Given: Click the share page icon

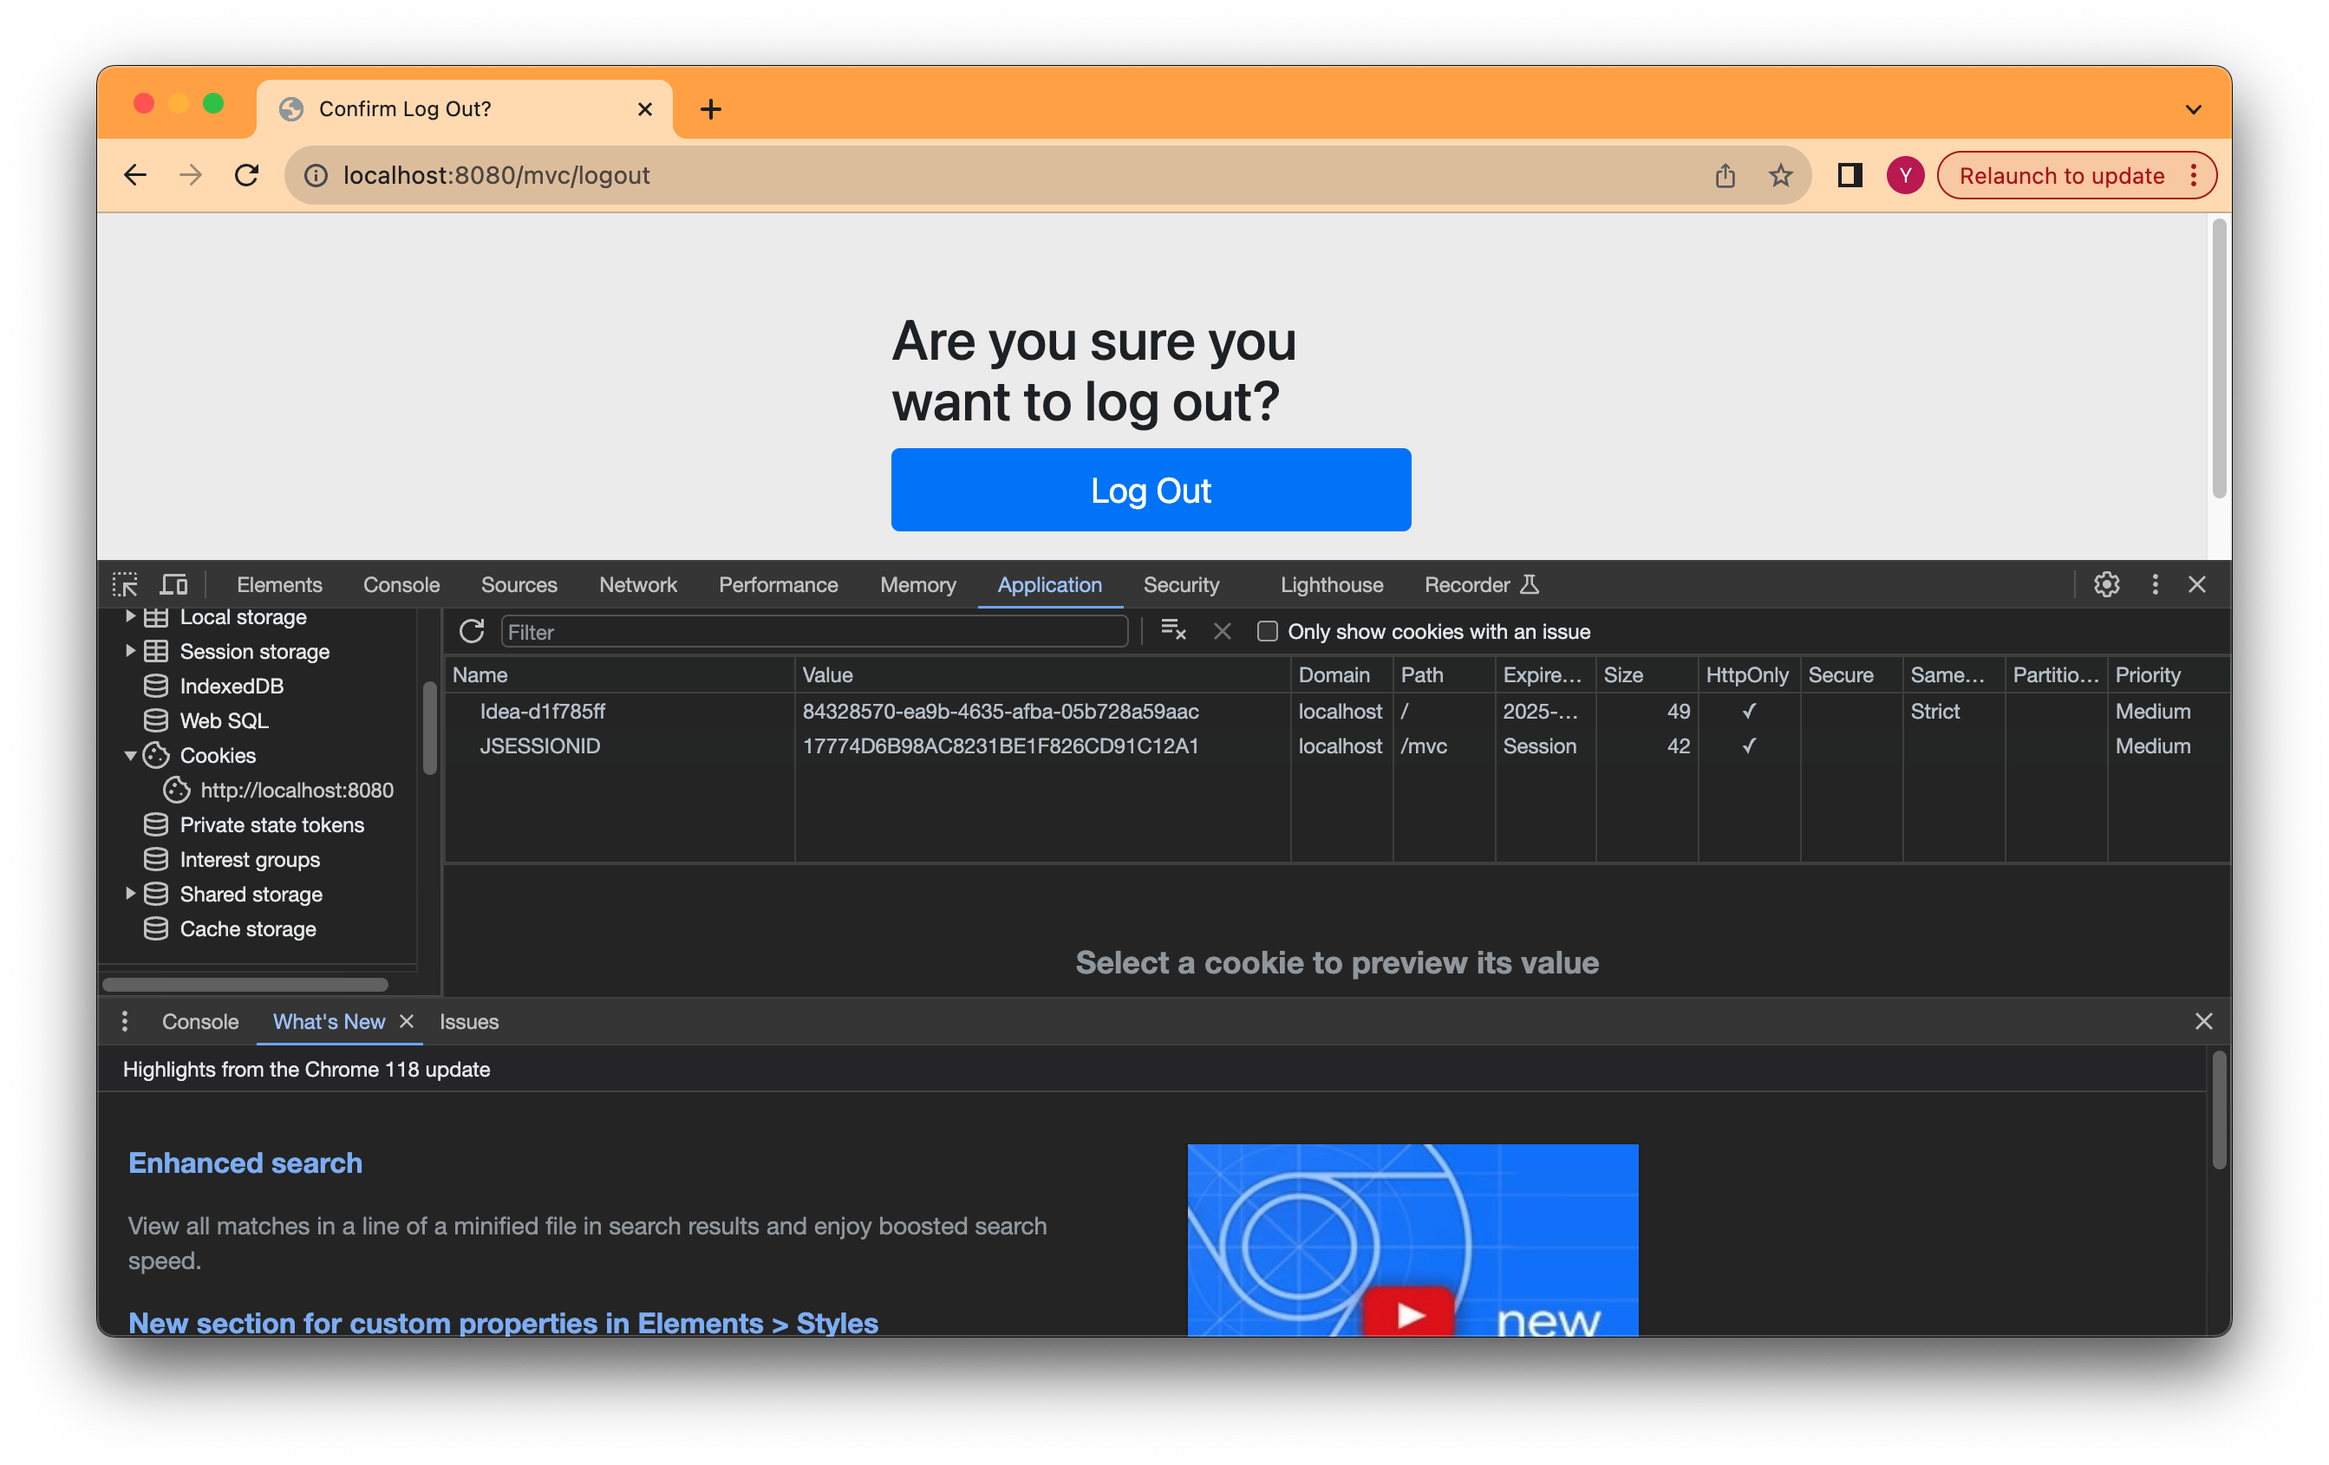Looking at the screenshot, I should 1725,175.
